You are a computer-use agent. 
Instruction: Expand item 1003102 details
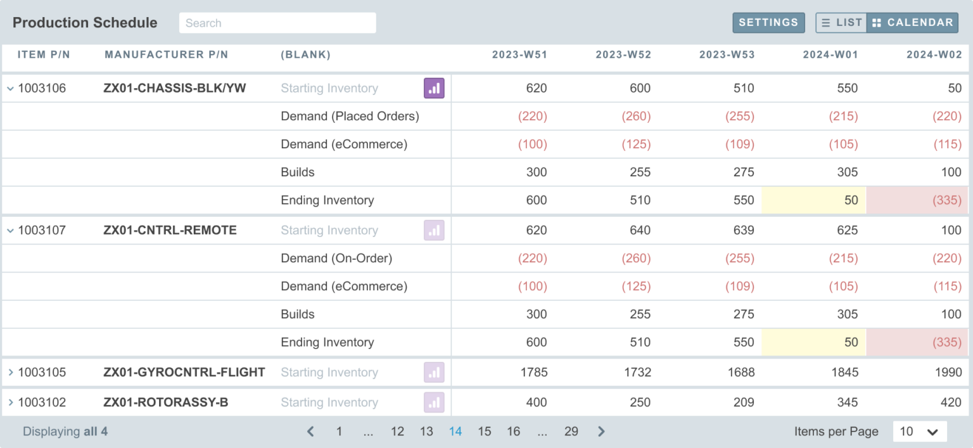[x=11, y=402]
